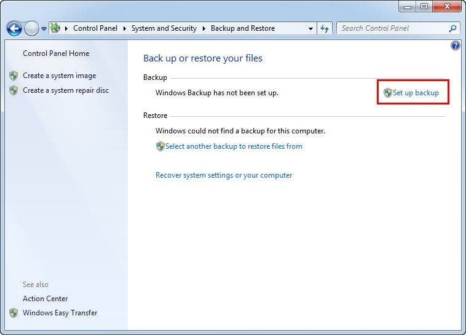Close the Backup and Restore window
466x335 pixels.
[x=447, y=7]
